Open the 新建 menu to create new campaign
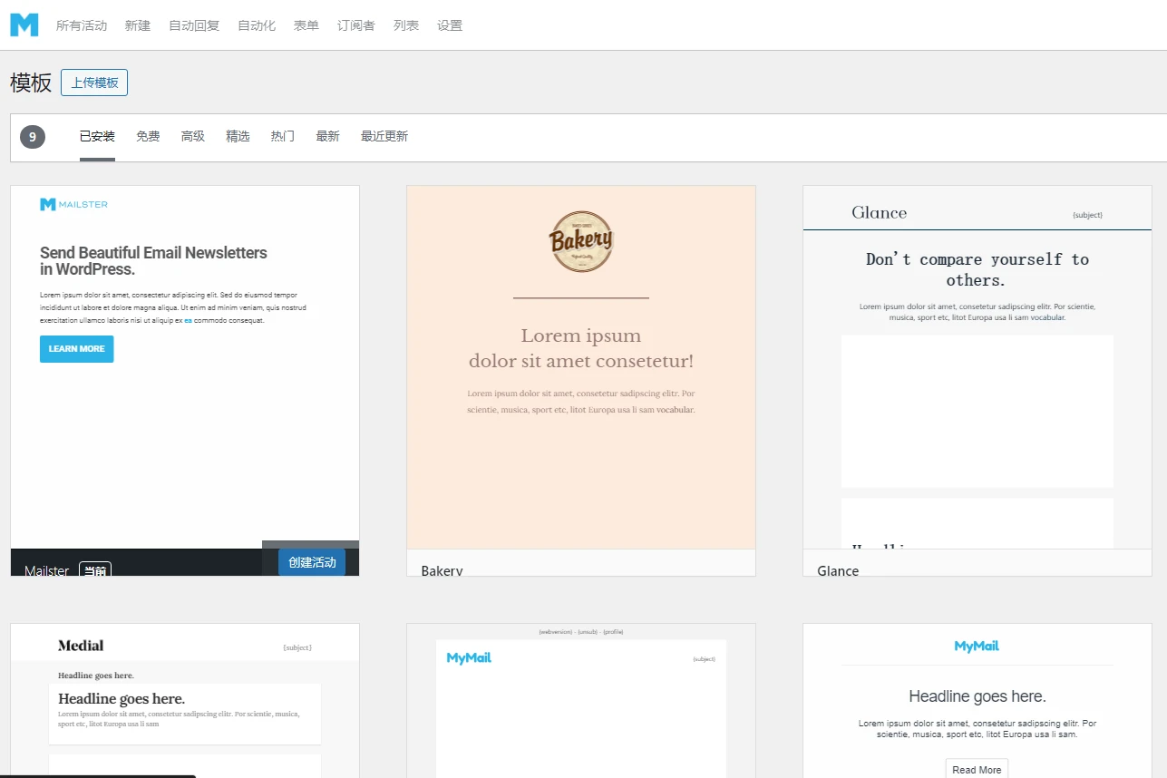Image resolution: width=1167 pixels, height=778 pixels. click(137, 25)
